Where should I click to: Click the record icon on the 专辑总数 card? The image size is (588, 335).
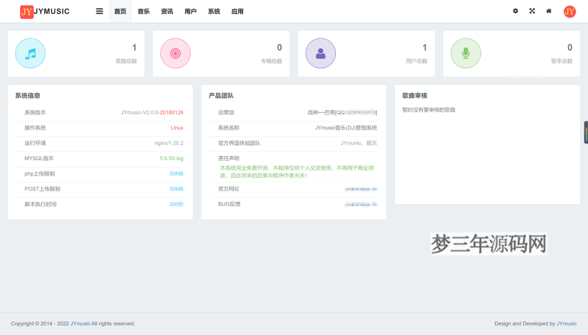(x=175, y=53)
